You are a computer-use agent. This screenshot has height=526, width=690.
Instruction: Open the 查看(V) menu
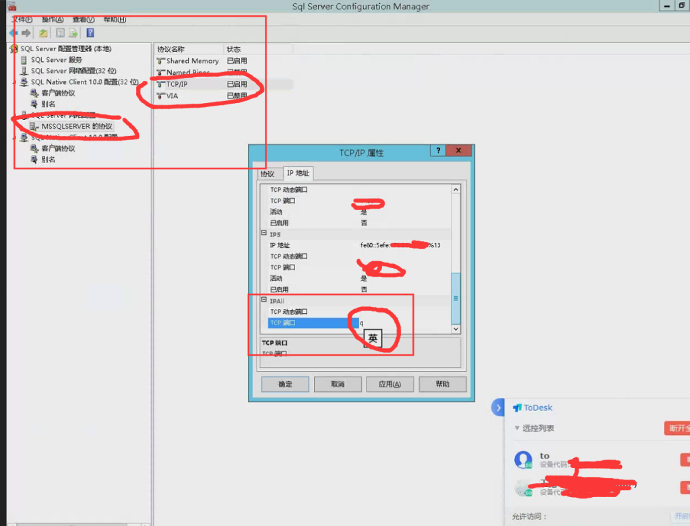(84, 20)
